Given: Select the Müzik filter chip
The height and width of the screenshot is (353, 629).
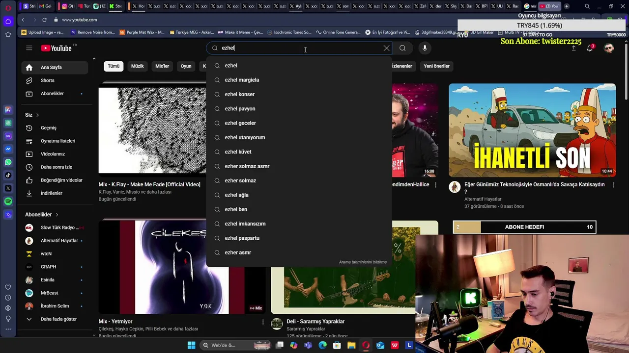Looking at the screenshot, I should (137, 66).
